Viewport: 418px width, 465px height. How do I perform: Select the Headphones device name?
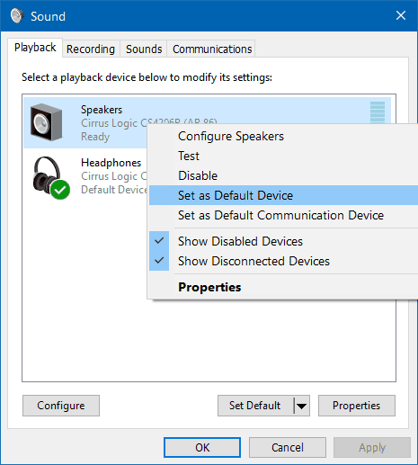click(111, 163)
